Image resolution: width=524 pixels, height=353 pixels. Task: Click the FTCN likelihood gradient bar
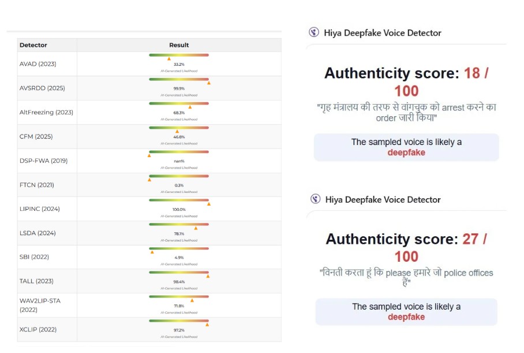179,176
